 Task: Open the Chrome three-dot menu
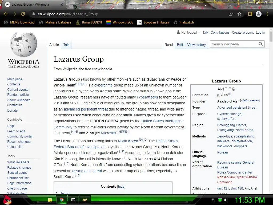[x=267, y=14]
